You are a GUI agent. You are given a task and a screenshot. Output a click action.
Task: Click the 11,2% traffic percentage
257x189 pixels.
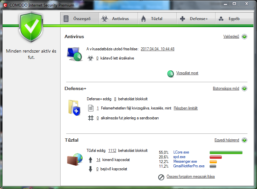(164, 166)
